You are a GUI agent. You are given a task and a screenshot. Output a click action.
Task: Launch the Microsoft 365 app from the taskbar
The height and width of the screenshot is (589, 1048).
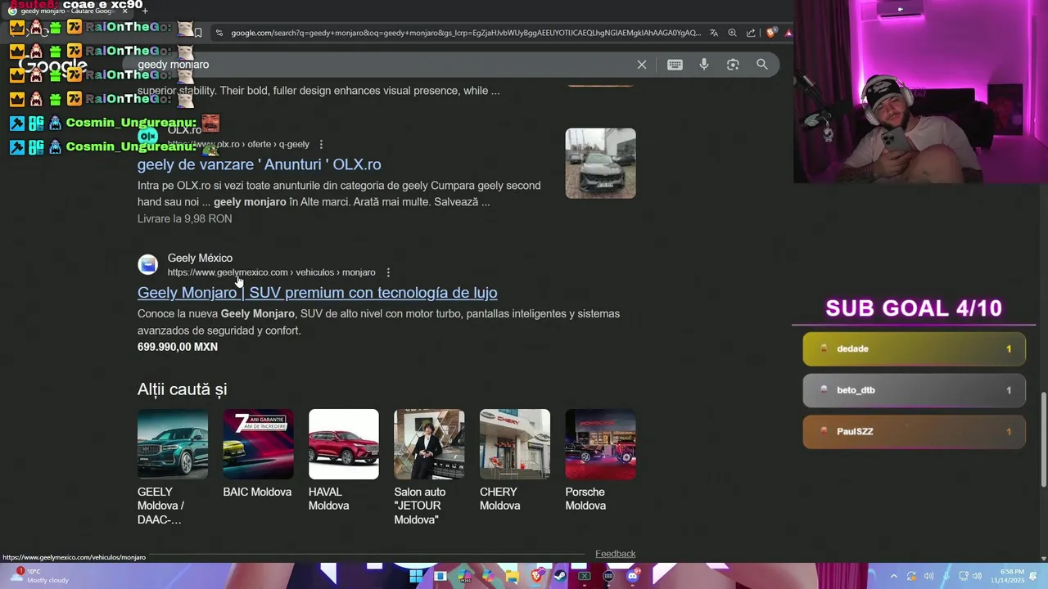(x=465, y=576)
